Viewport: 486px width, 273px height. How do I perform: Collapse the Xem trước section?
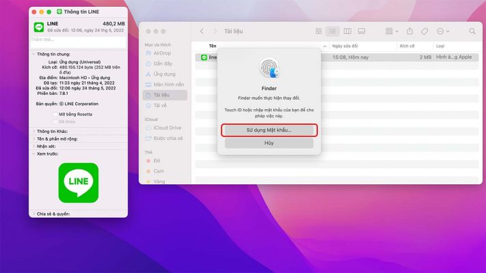[x=33, y=154]
